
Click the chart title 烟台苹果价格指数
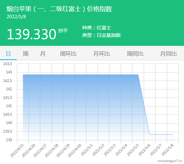(x=59, y=9)
